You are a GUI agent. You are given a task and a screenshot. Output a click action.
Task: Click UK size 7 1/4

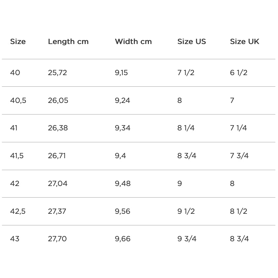(238, 128)
